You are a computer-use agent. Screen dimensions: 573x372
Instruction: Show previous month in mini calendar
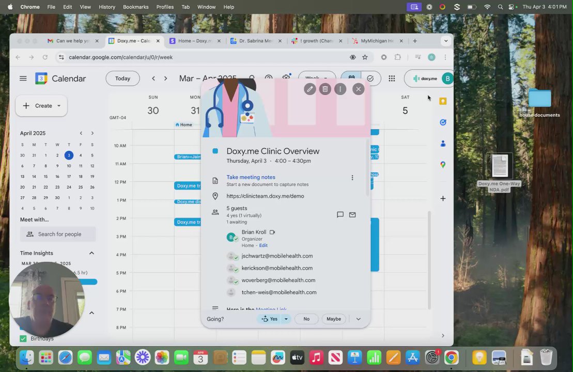coord(81,133)
